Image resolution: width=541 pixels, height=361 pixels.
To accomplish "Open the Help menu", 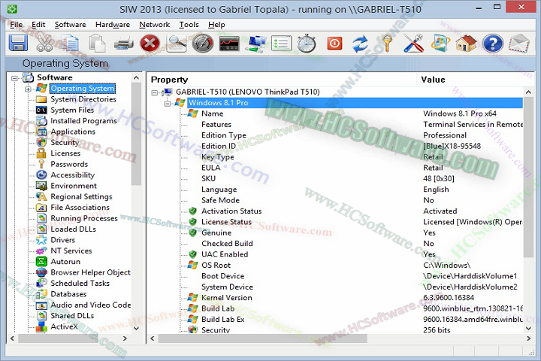I will 216,25.
